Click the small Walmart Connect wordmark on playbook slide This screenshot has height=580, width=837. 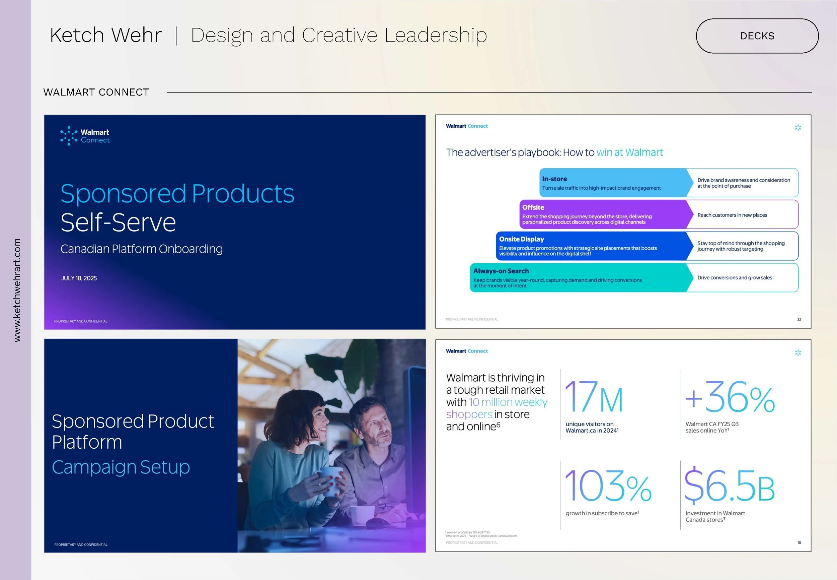pyautogui.click(x=467, y=126)
